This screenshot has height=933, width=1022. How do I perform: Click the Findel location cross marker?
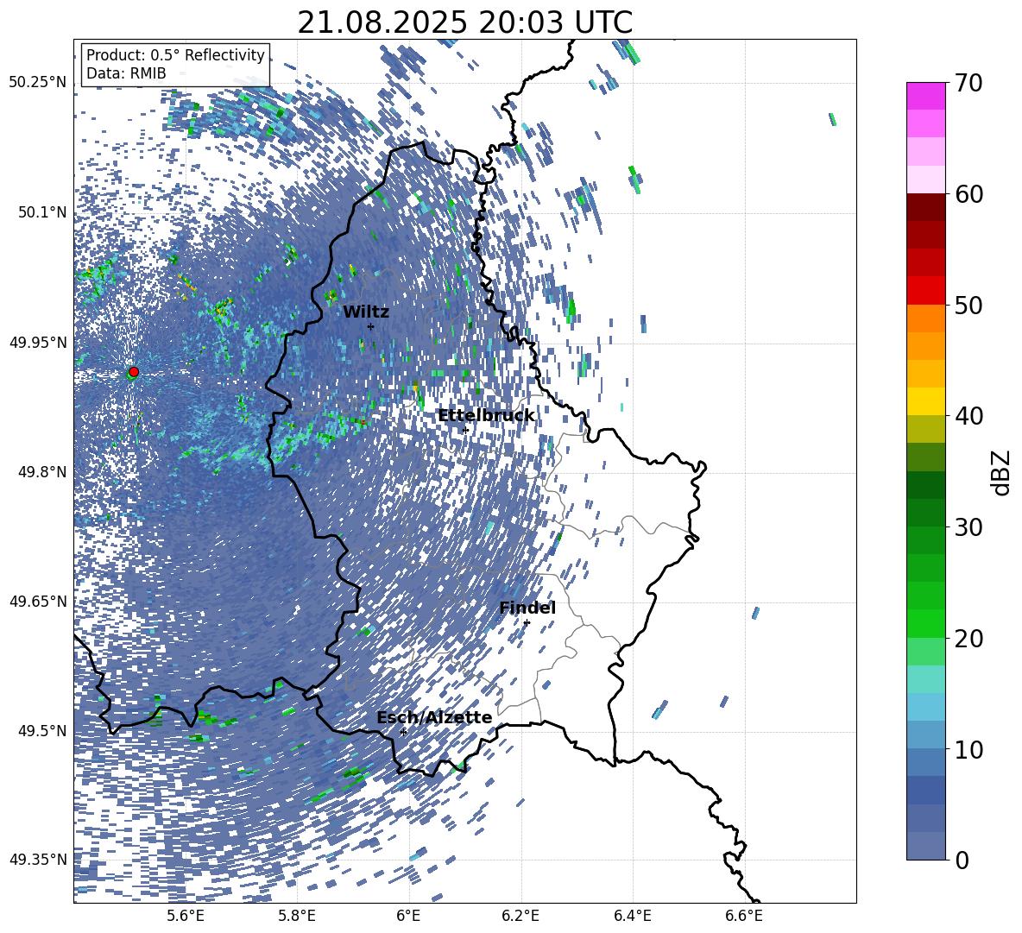[527, 623]
